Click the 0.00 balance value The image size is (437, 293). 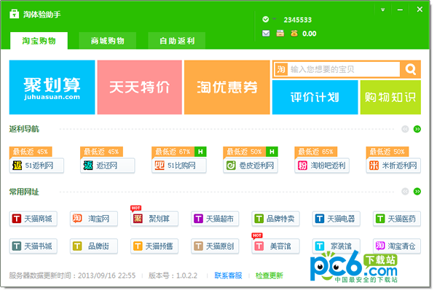[310, 34]
